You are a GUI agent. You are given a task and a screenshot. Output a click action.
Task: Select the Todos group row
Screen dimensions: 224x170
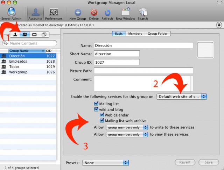tap(28, 67)
